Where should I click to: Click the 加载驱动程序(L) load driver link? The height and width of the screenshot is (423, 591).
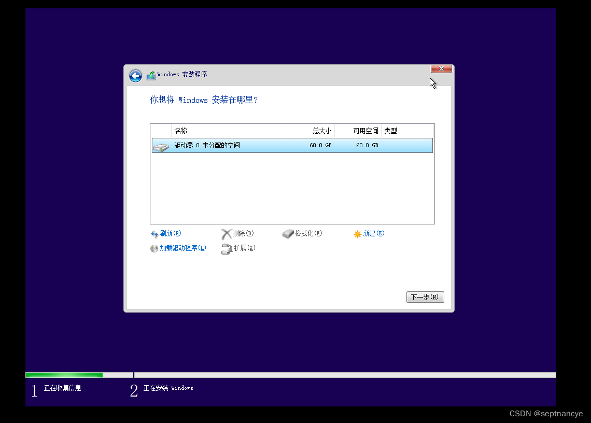[183, 248]
